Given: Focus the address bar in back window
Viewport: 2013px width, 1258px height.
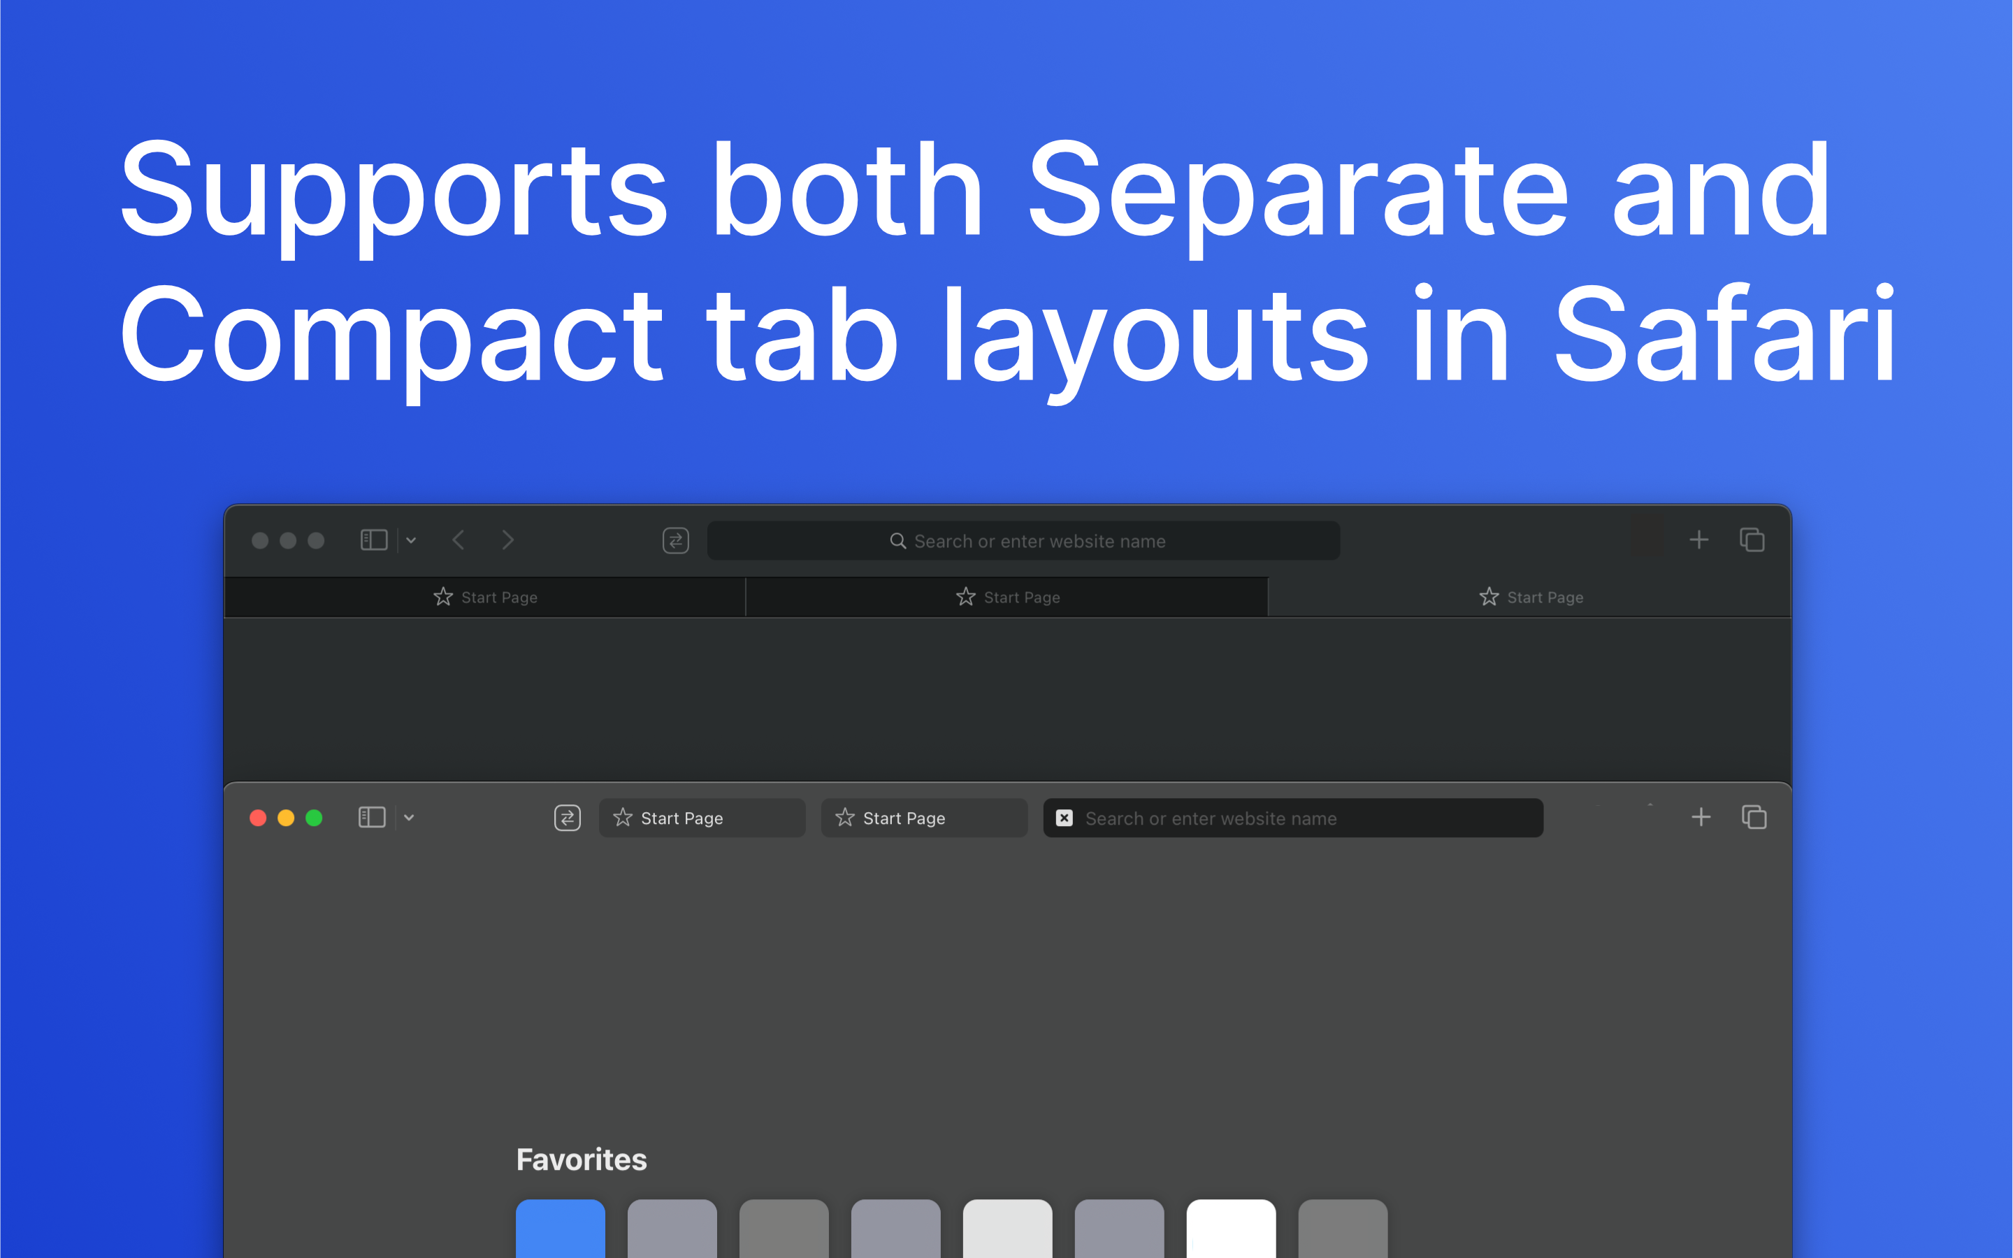Looking at the screenshot, I should pyautogui.click(x=1023, y=541).
